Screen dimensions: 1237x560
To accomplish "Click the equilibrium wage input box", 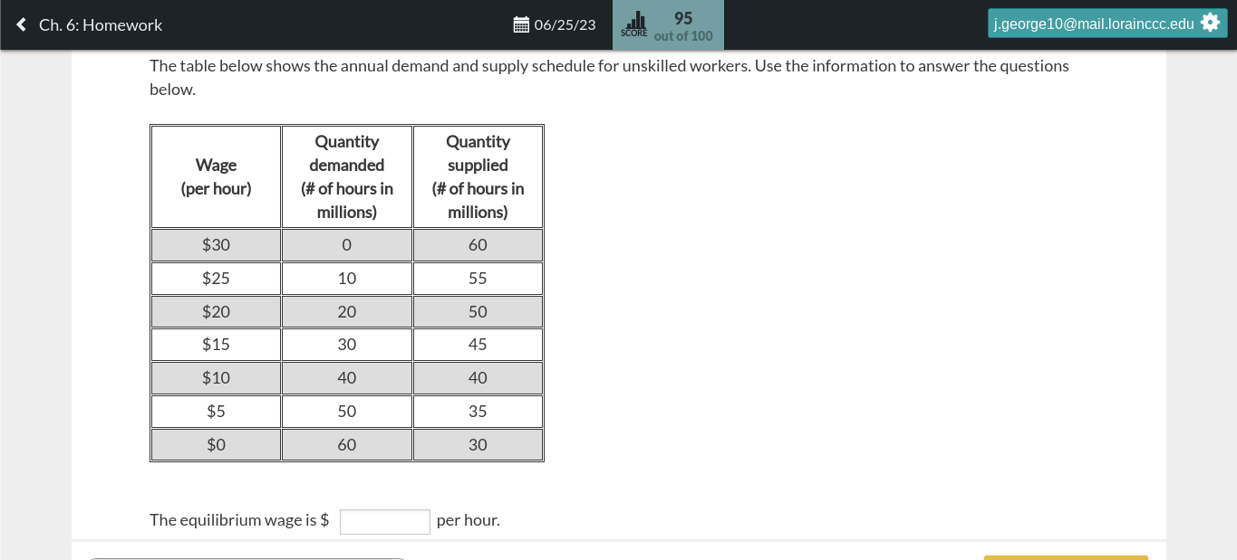I will (384, 521).
